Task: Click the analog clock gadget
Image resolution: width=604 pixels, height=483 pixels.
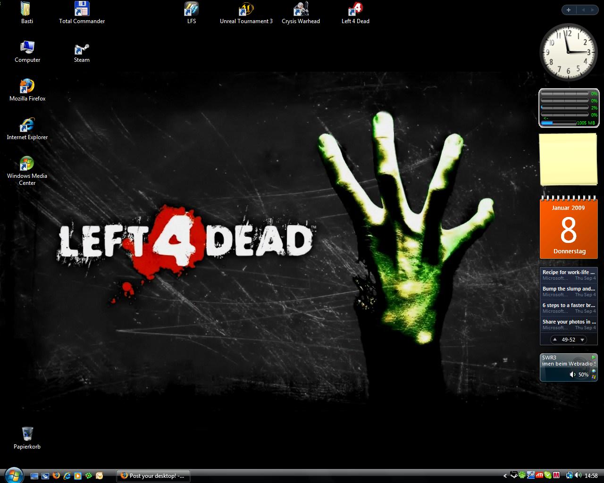Action: 568,52
